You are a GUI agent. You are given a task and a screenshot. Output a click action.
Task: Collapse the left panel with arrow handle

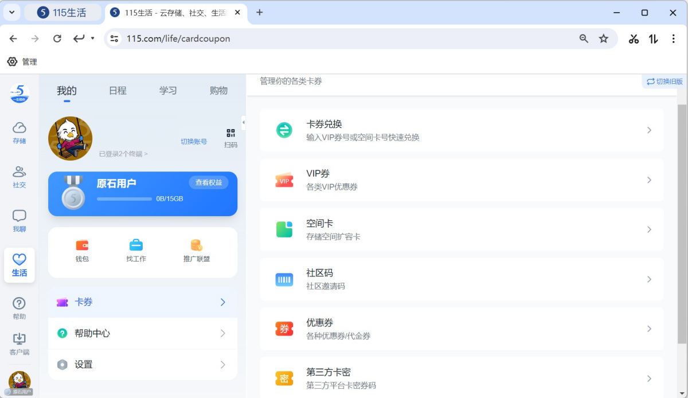coord(243,122)
